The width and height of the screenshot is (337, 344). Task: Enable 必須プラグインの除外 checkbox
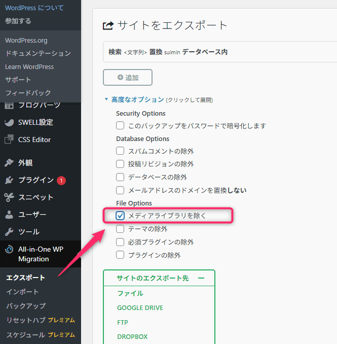coord(120,242)
